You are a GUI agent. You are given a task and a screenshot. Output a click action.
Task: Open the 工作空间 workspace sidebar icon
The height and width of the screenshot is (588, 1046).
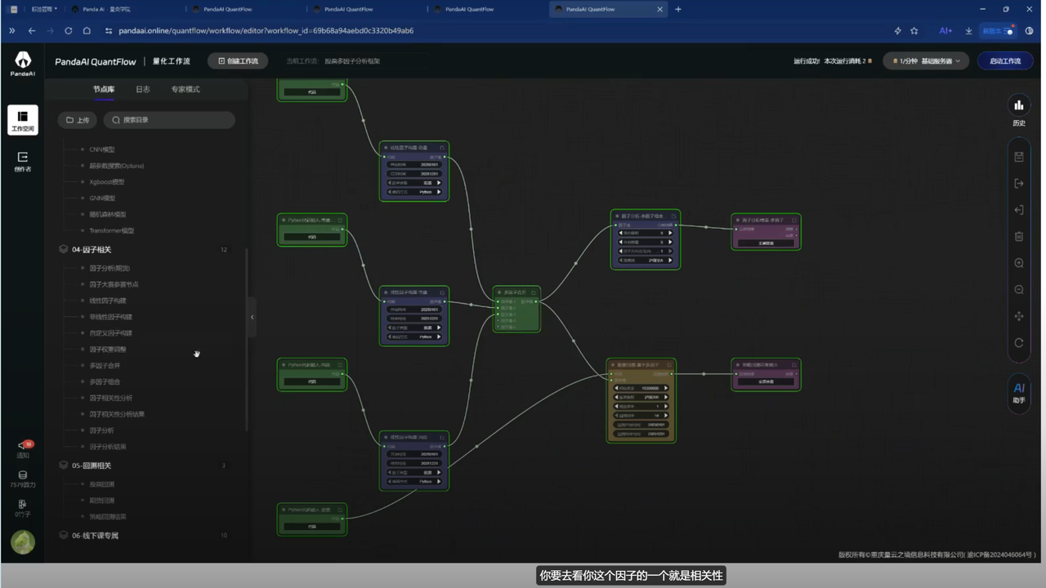23,120
